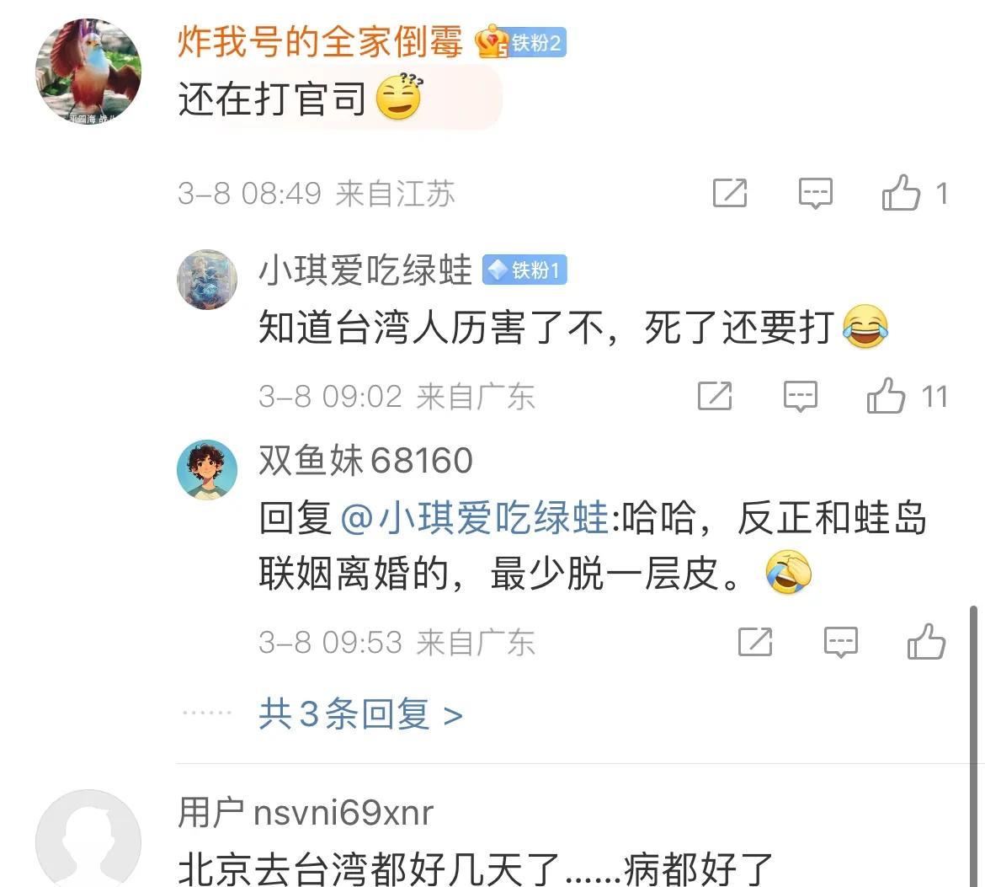Tap 双鱼妹68160's cartoon avatar
Screen dimensions: 985x887
coord(206,469)
